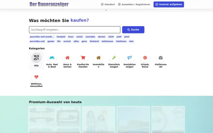Choose Wellness, Gesundheit heart icon

[37, 77]
